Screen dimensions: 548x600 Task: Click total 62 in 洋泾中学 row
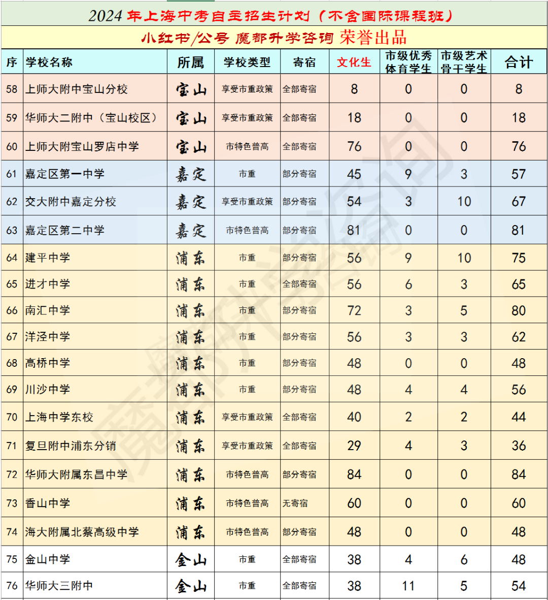tap(519, 337)
